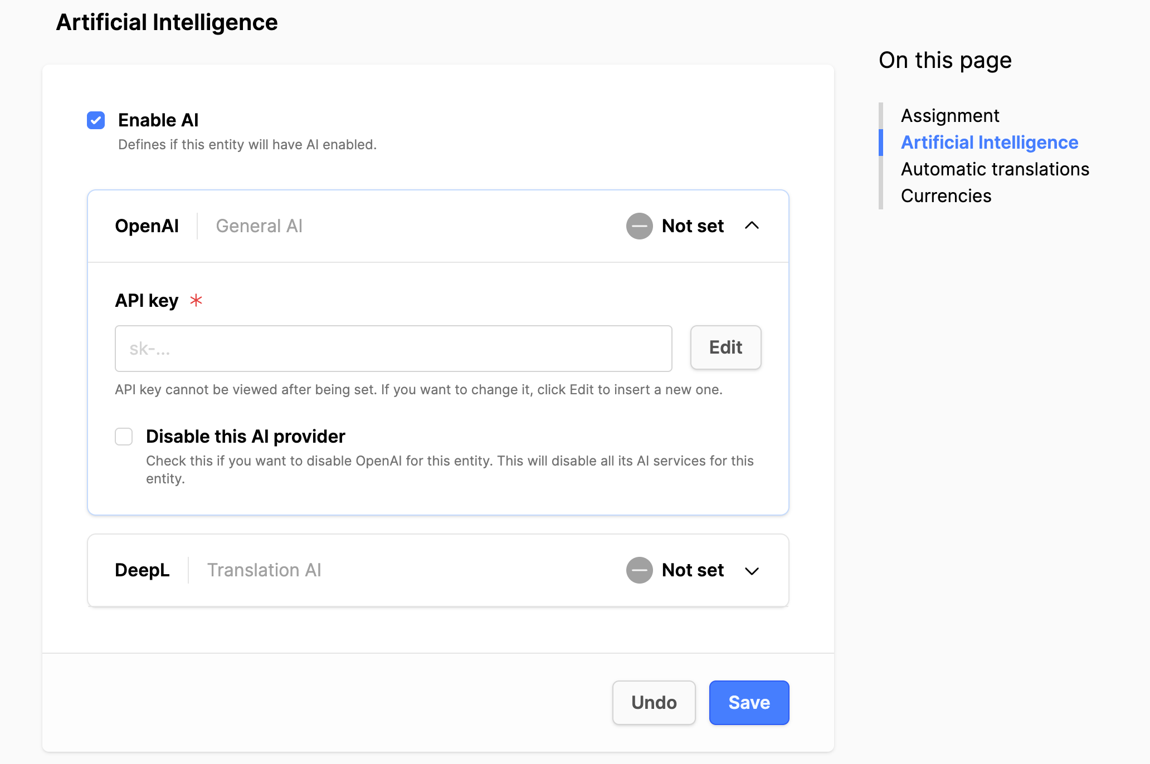Click the OpenAI Not set status icon
Image resolution: width=1150 pixels, height=764 pixels.
[639, 226]
